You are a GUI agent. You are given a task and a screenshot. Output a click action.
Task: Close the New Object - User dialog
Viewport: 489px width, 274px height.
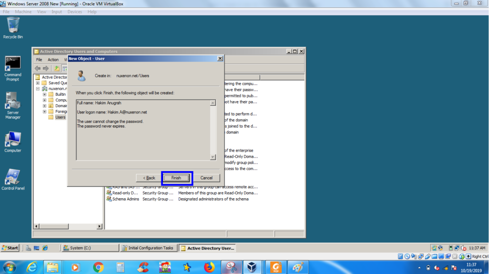[x=220, y=58]
